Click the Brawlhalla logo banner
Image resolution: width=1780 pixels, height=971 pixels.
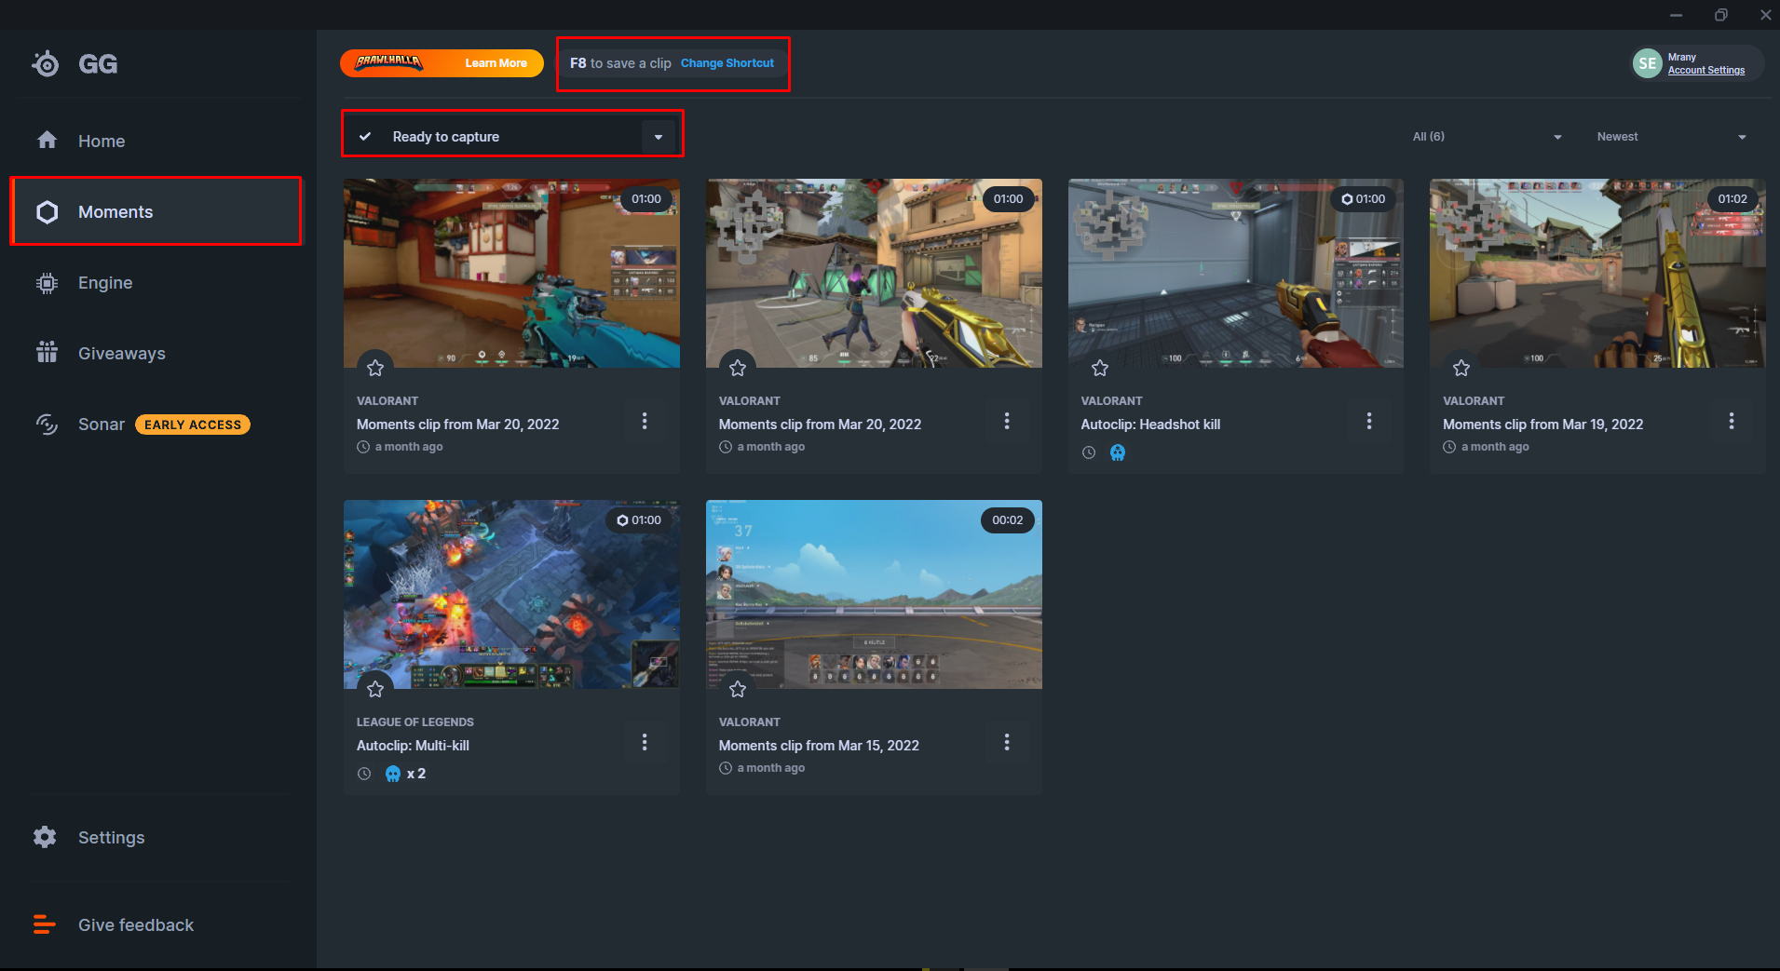click(389, 62)
